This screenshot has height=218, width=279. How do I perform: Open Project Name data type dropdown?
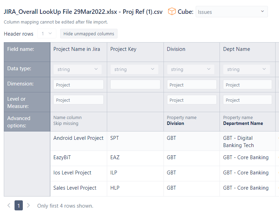77,69
